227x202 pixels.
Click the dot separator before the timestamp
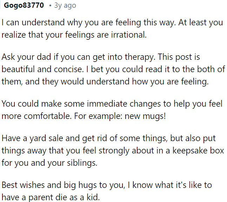click(x=51, y=6)
